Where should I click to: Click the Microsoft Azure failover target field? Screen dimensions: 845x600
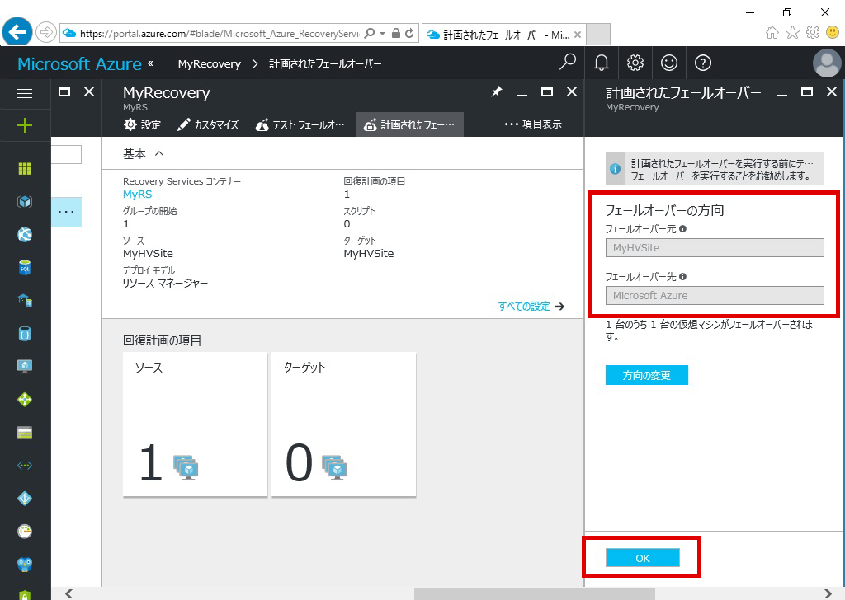(x=715, y=295)
